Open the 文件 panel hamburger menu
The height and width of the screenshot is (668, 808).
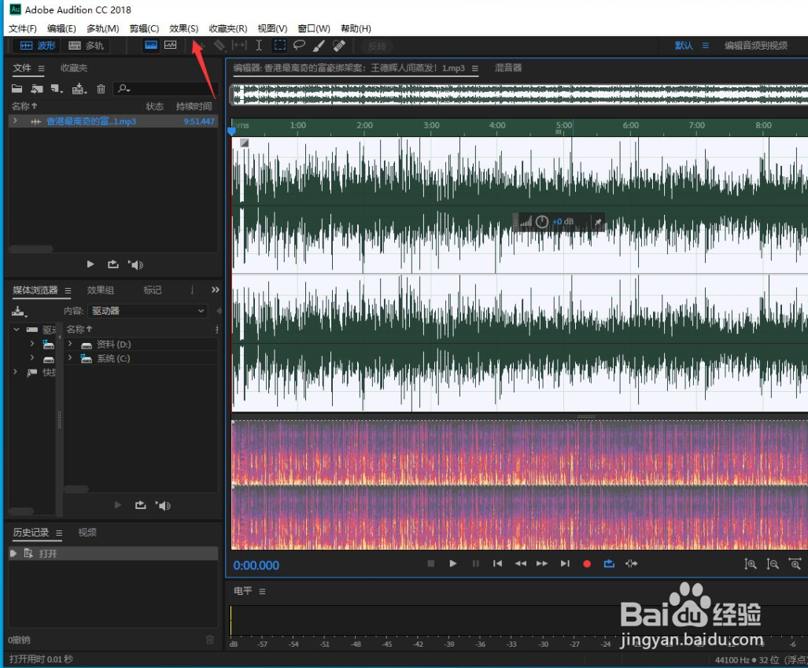[x=41, y=68]
